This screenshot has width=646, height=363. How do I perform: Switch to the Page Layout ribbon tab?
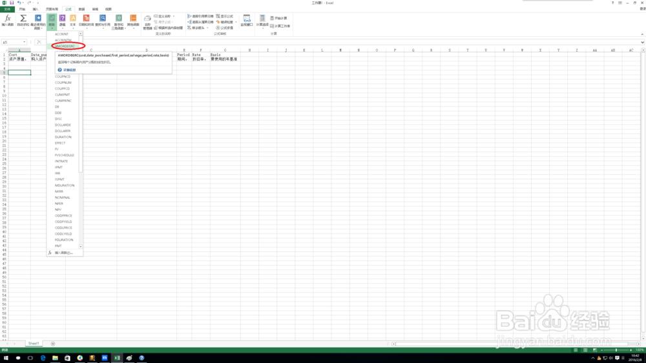tap(52, 9)
